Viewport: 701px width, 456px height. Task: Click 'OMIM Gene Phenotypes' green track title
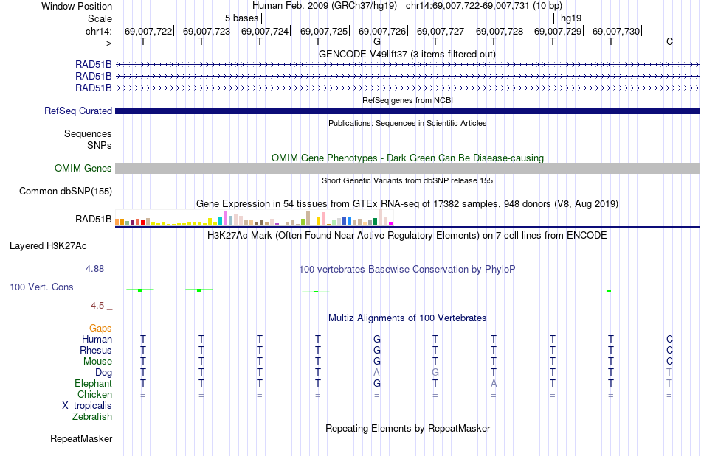tap(407, 158)
